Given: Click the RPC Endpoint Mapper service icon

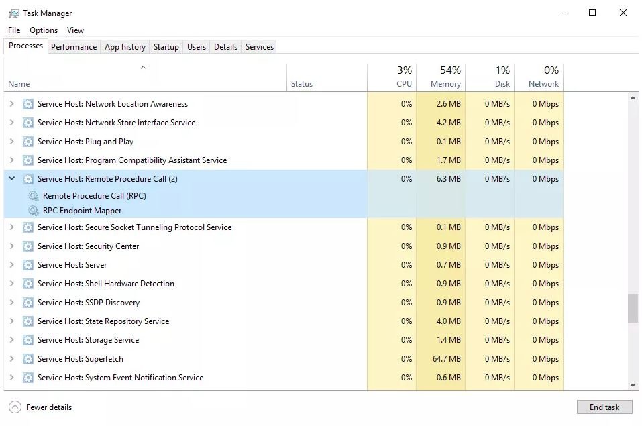Looking at the screenshot, I should (33, 211).
